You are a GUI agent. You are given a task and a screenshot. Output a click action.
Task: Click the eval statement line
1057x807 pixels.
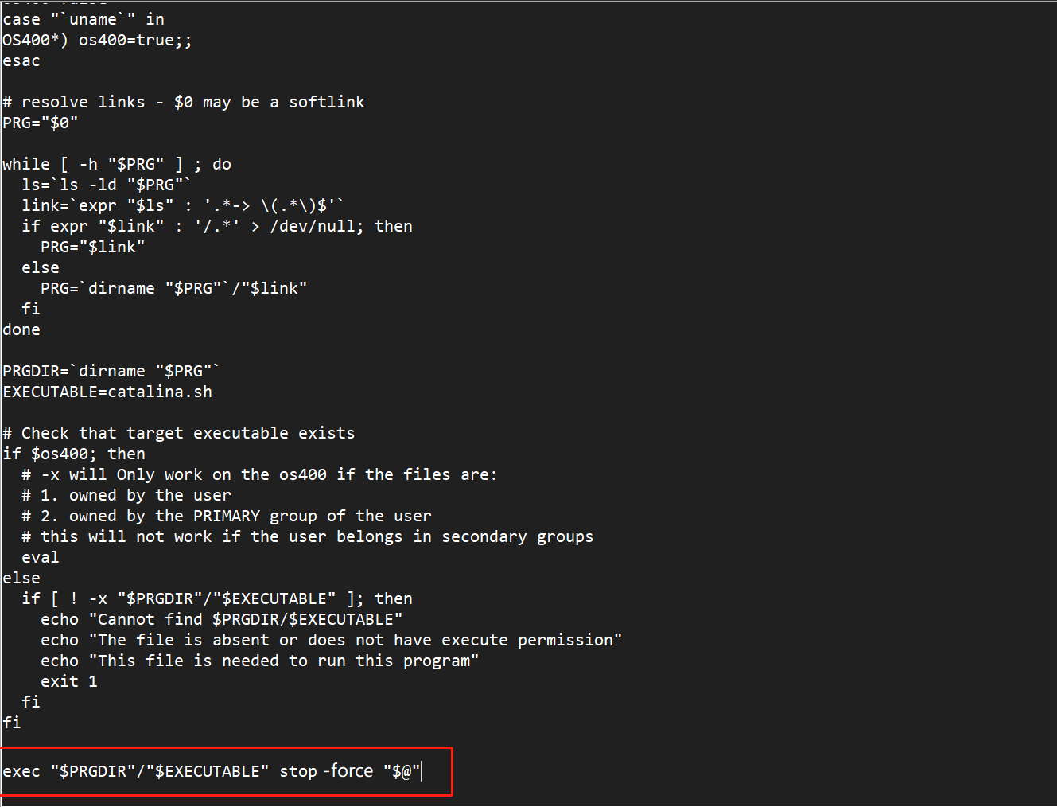41,557
